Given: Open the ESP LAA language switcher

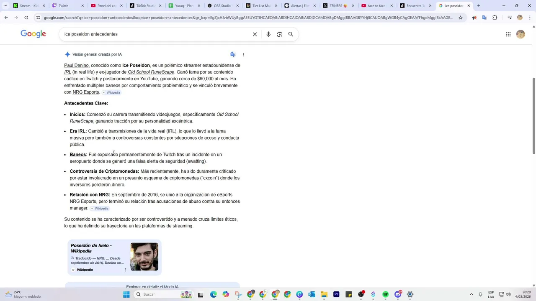Looking at the screenshot, I should pyautogui.click(x=491, y=294).
